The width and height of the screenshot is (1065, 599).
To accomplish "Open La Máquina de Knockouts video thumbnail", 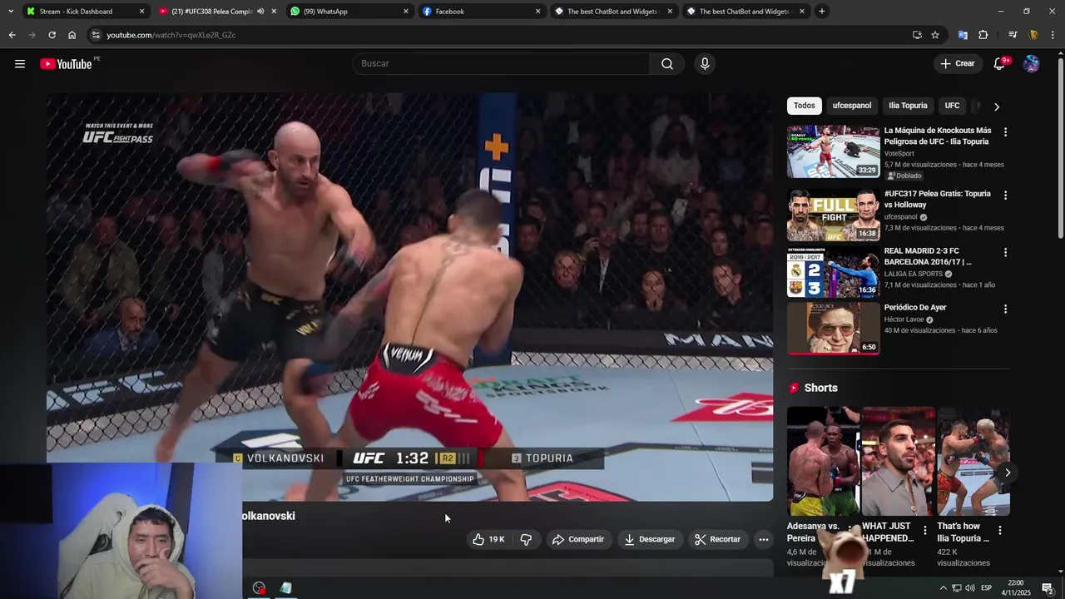I will [833, 151].
